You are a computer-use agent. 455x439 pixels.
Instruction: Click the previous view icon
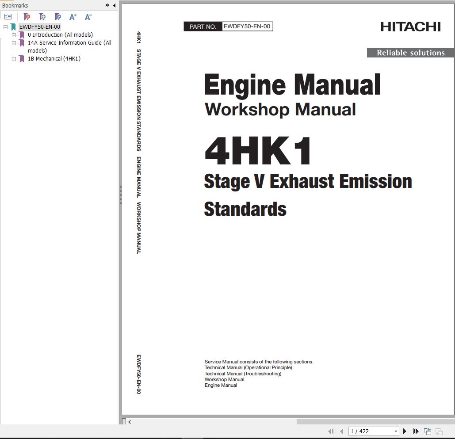point(428,431)
